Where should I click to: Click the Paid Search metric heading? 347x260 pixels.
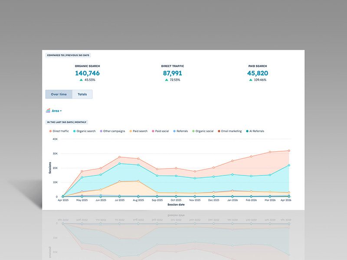click(x=258, y=66)
